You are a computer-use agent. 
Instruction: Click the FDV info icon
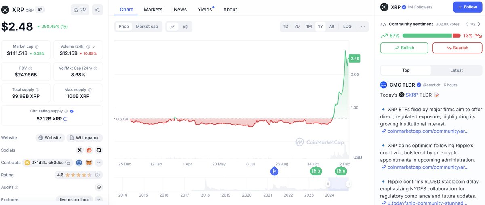(30, 68)
